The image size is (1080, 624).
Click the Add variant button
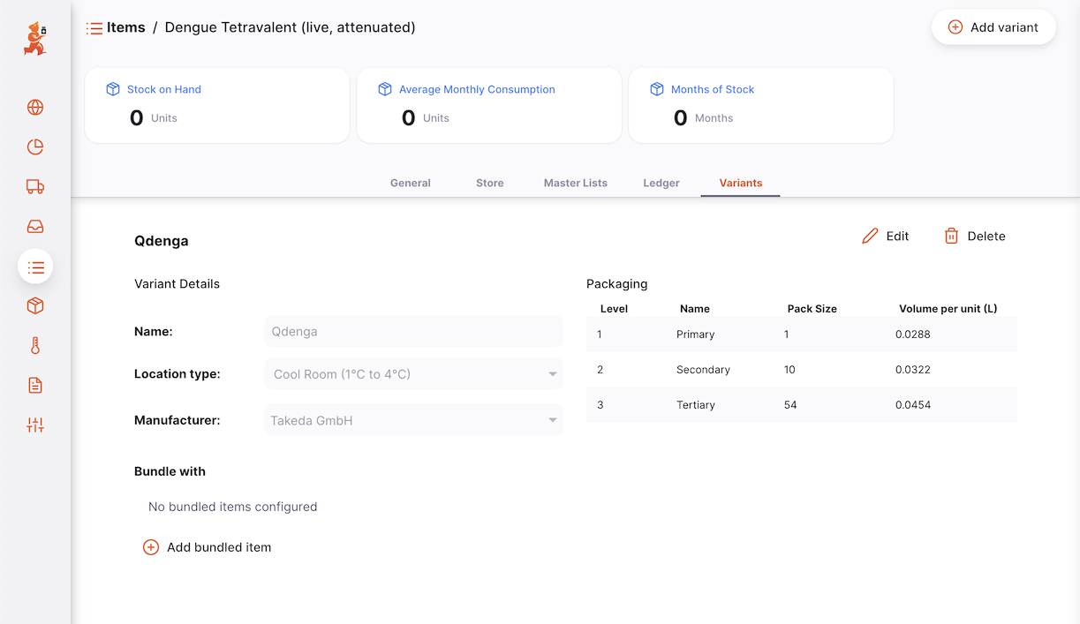(993, 27)
